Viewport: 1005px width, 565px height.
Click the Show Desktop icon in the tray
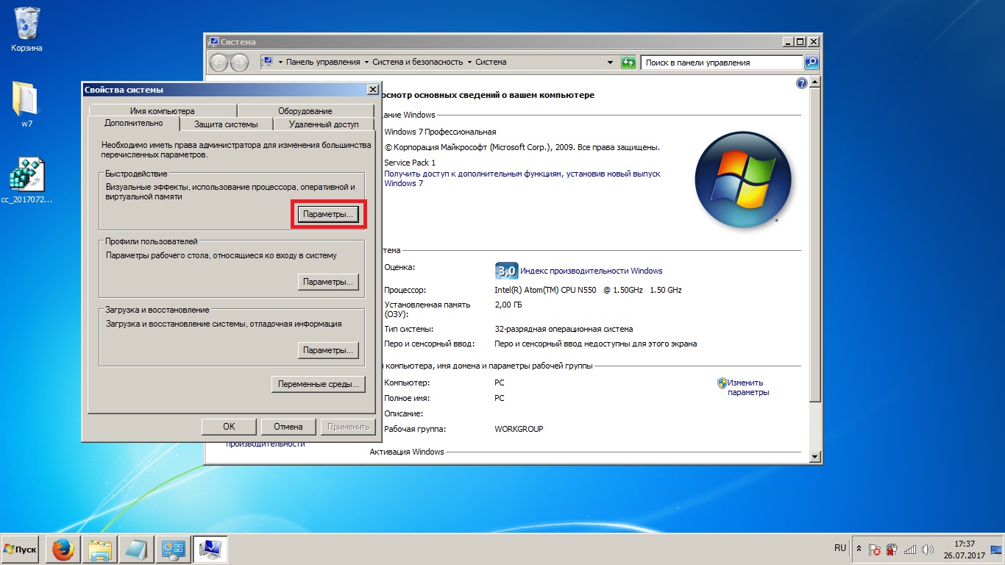996,550
